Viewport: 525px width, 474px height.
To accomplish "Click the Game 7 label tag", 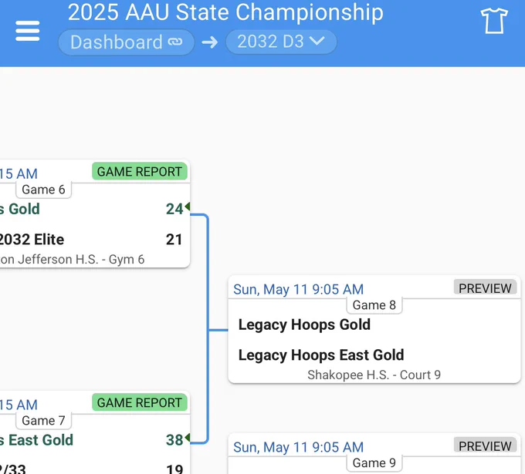I will [43, 421].
